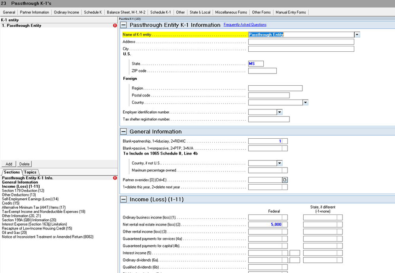Open the Country, if not U.S. dropdown

[x=280, y=163]
